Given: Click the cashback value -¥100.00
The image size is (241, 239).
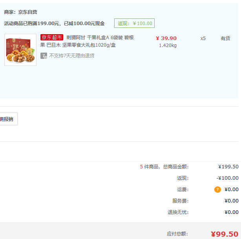Looking at the screenshot, I should click(x=228, y=178).
